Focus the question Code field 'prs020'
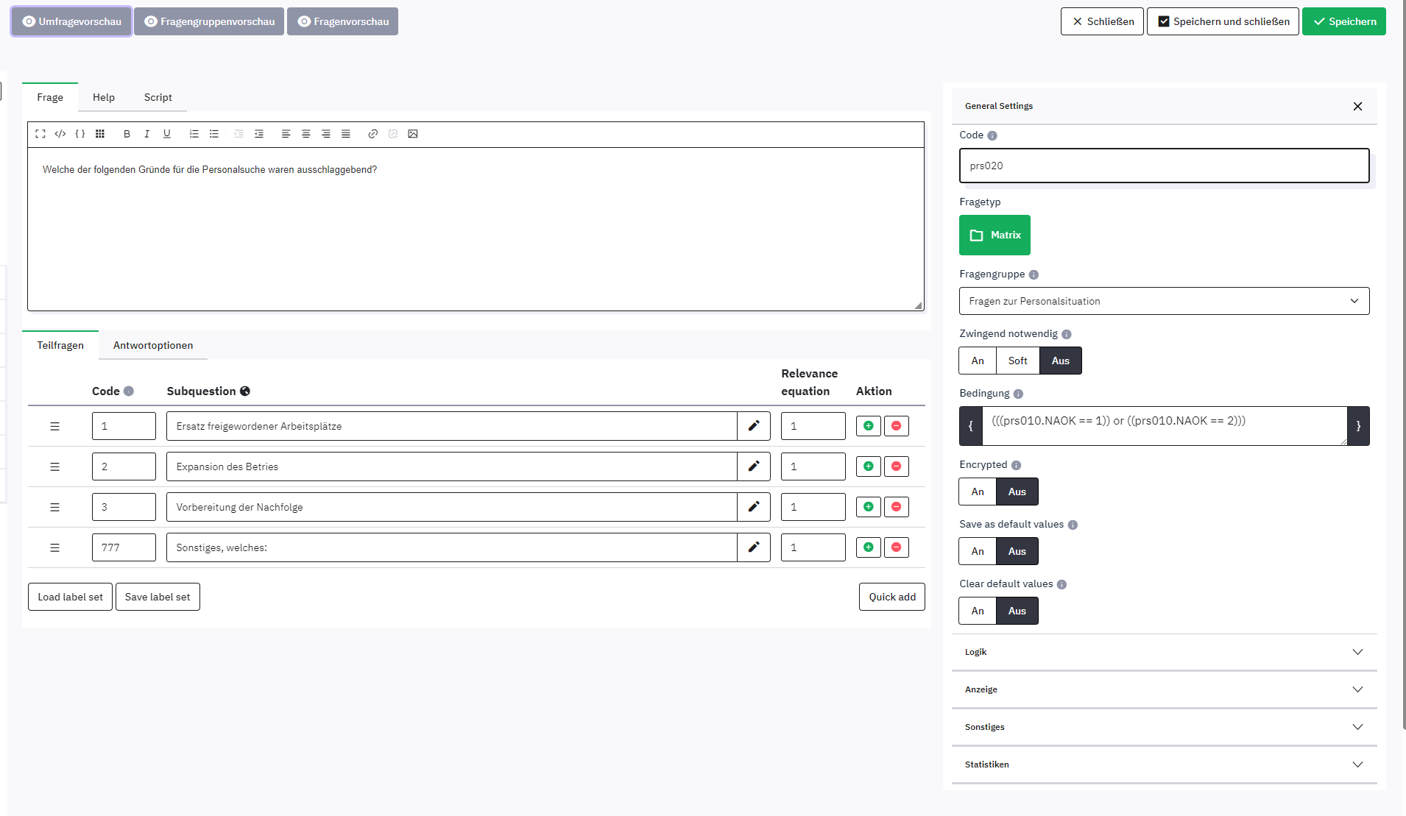 point(1165,166)
